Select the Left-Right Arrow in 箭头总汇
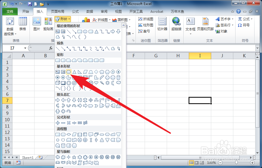The width and height of the screenshot is (262, 168). [80, 100]
